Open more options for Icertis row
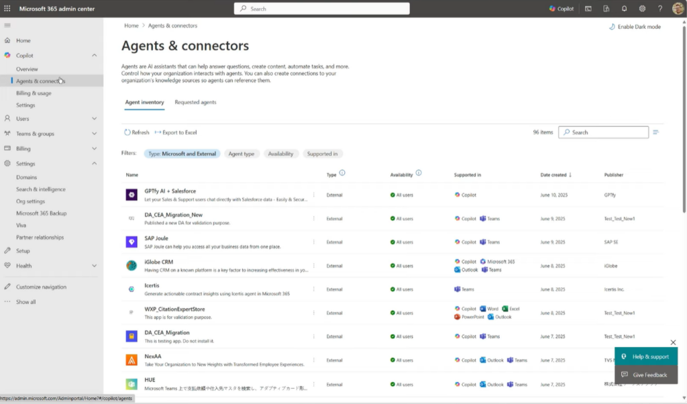 point(314,289)
